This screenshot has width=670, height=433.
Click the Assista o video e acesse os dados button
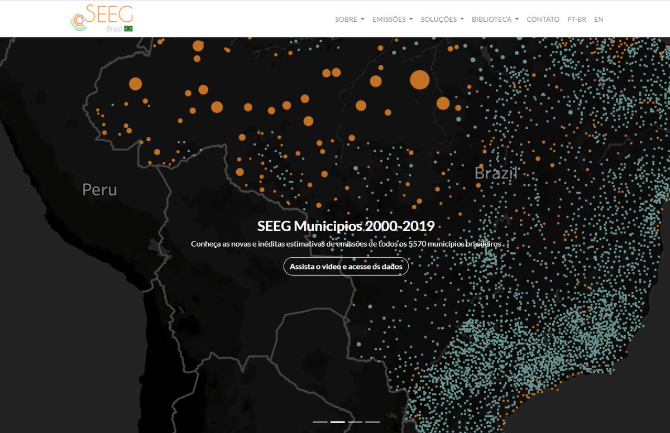(x=346, y=267)
